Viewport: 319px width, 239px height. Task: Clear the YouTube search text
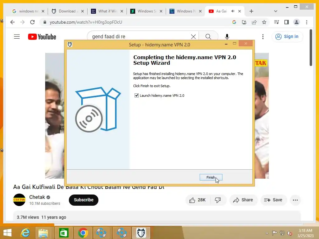pyautogui.click(x=193, y=37)
